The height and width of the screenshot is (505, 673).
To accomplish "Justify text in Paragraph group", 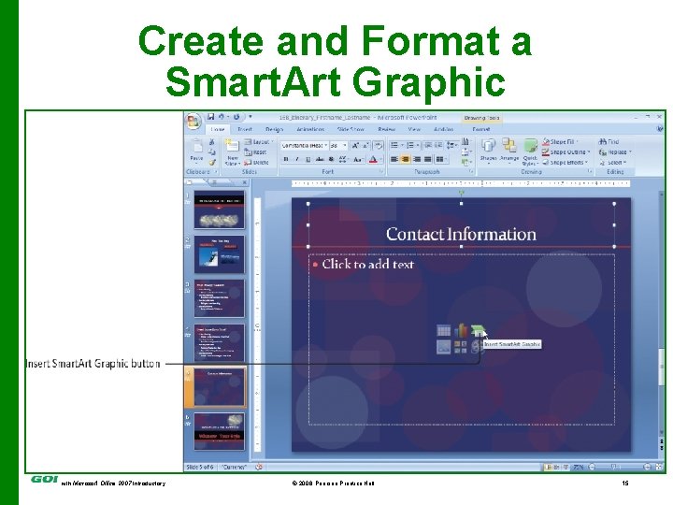I will [x=427, y=159].
